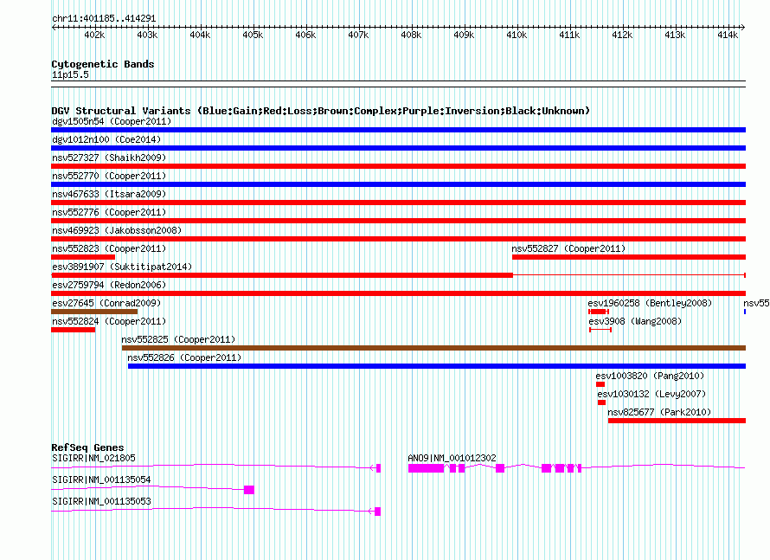Select esv2759794 (Redon2006) variant label

[109, 285]
